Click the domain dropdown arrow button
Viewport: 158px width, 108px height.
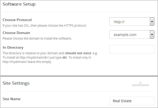(x=152, y=34)
